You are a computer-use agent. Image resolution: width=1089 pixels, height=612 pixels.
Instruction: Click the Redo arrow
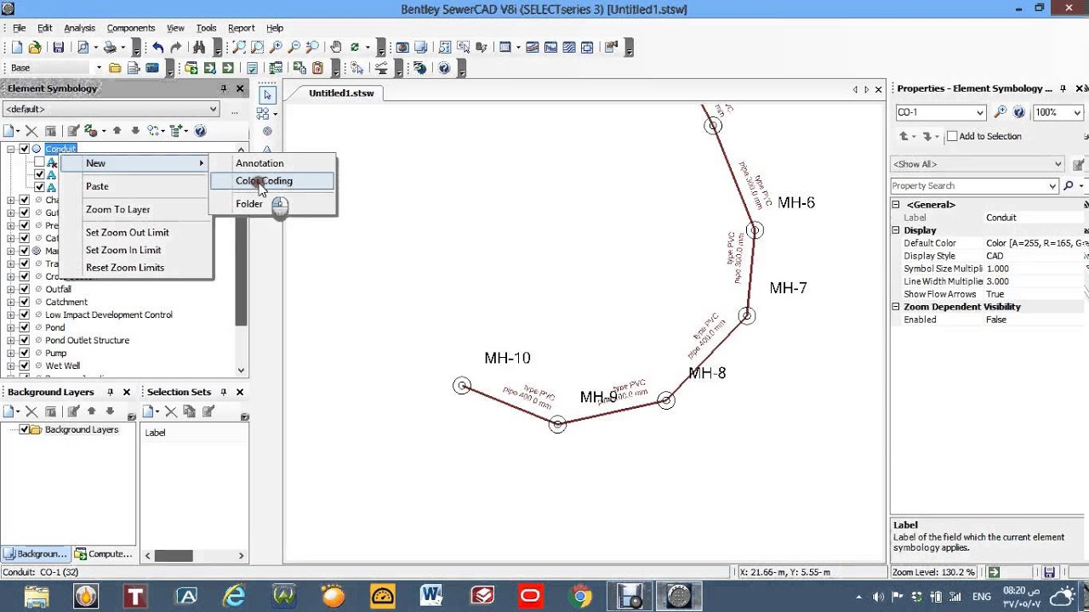coord(176,48)
